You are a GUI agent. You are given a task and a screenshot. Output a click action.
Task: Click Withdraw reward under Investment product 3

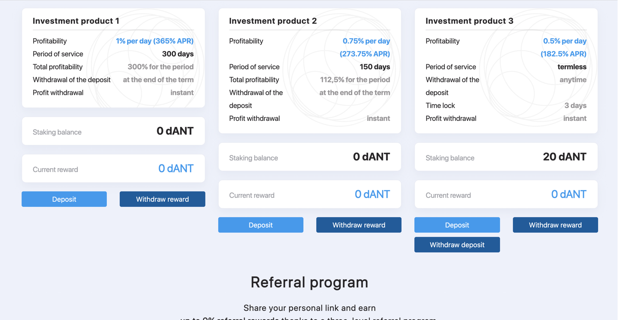click(x=555, y=225)
